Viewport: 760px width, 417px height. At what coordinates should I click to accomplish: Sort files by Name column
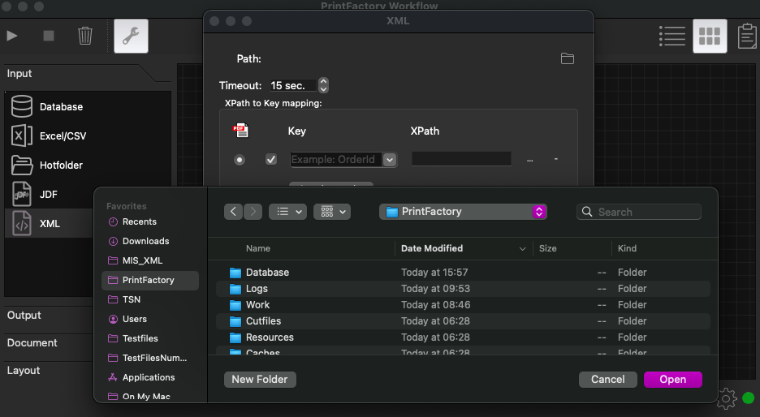258,248
